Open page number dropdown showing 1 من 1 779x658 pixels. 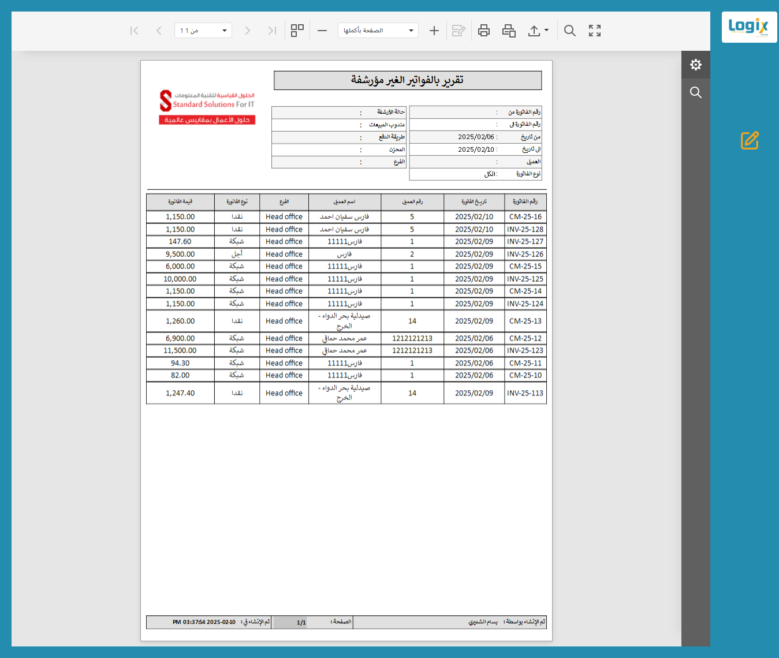click(x=203, y=31)
